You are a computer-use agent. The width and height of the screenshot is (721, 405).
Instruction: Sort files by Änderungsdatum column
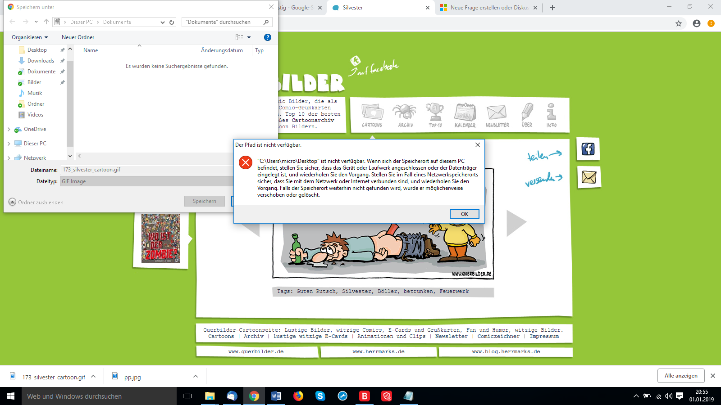coord(222,50)
